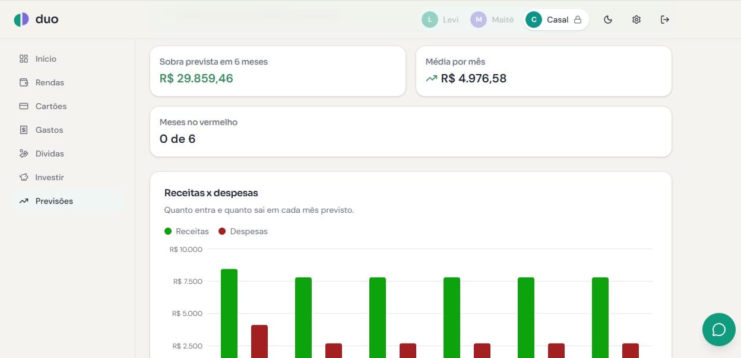Open settings via the gear icon

pos(636,20)
